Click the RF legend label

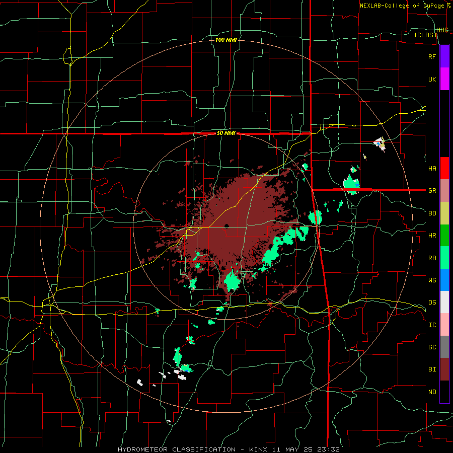point(432,56)
